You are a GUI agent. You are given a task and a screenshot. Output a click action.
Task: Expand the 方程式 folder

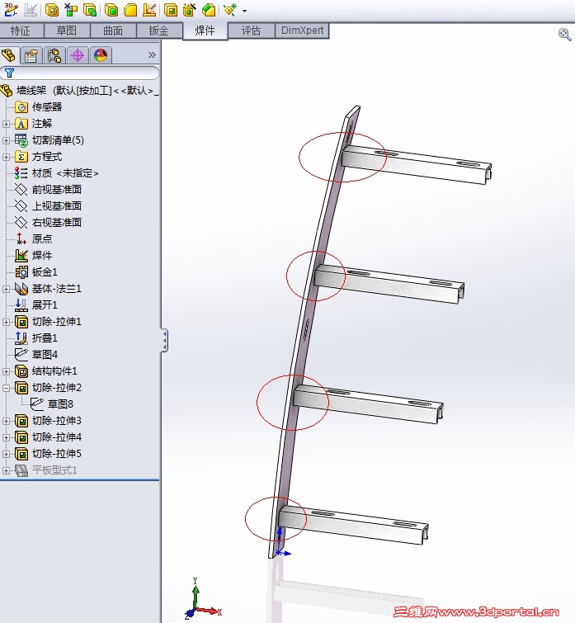[6, 157]
